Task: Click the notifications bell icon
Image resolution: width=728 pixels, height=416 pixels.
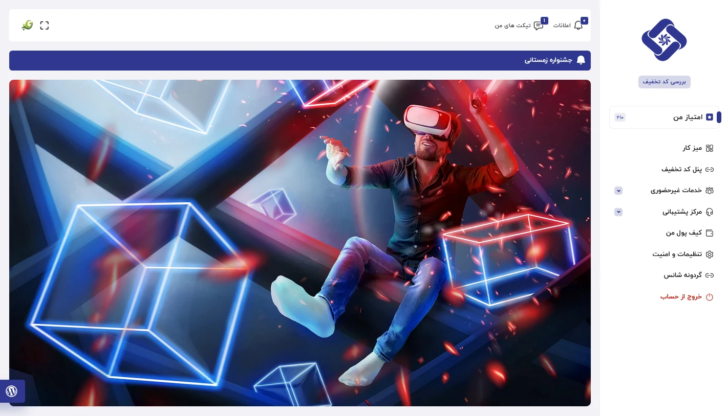Action: click(x=579, y=26)
